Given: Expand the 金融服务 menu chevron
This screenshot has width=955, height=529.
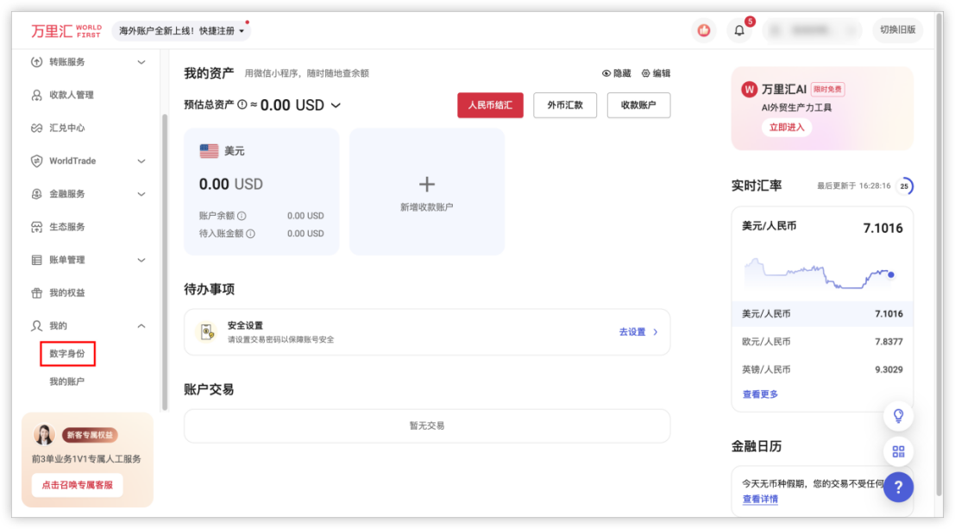Looking at the screenshot, I should (x=141, y=194).
